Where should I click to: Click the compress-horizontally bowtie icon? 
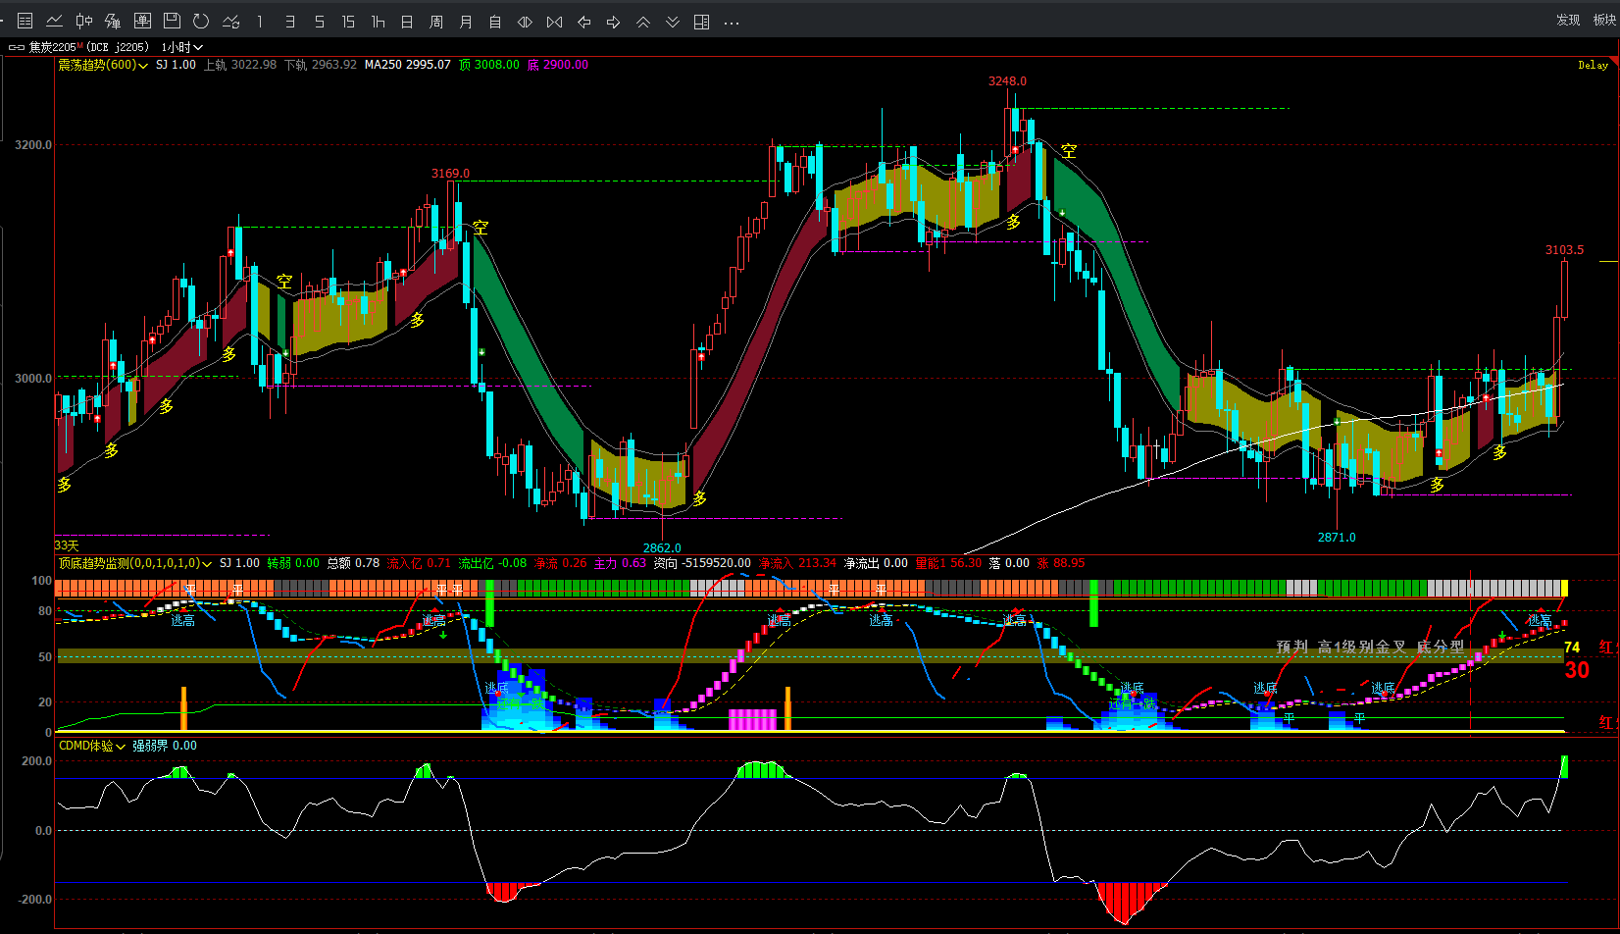point(554,21)
